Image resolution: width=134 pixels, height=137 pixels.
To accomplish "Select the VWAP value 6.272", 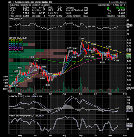I will click(59, 16).
